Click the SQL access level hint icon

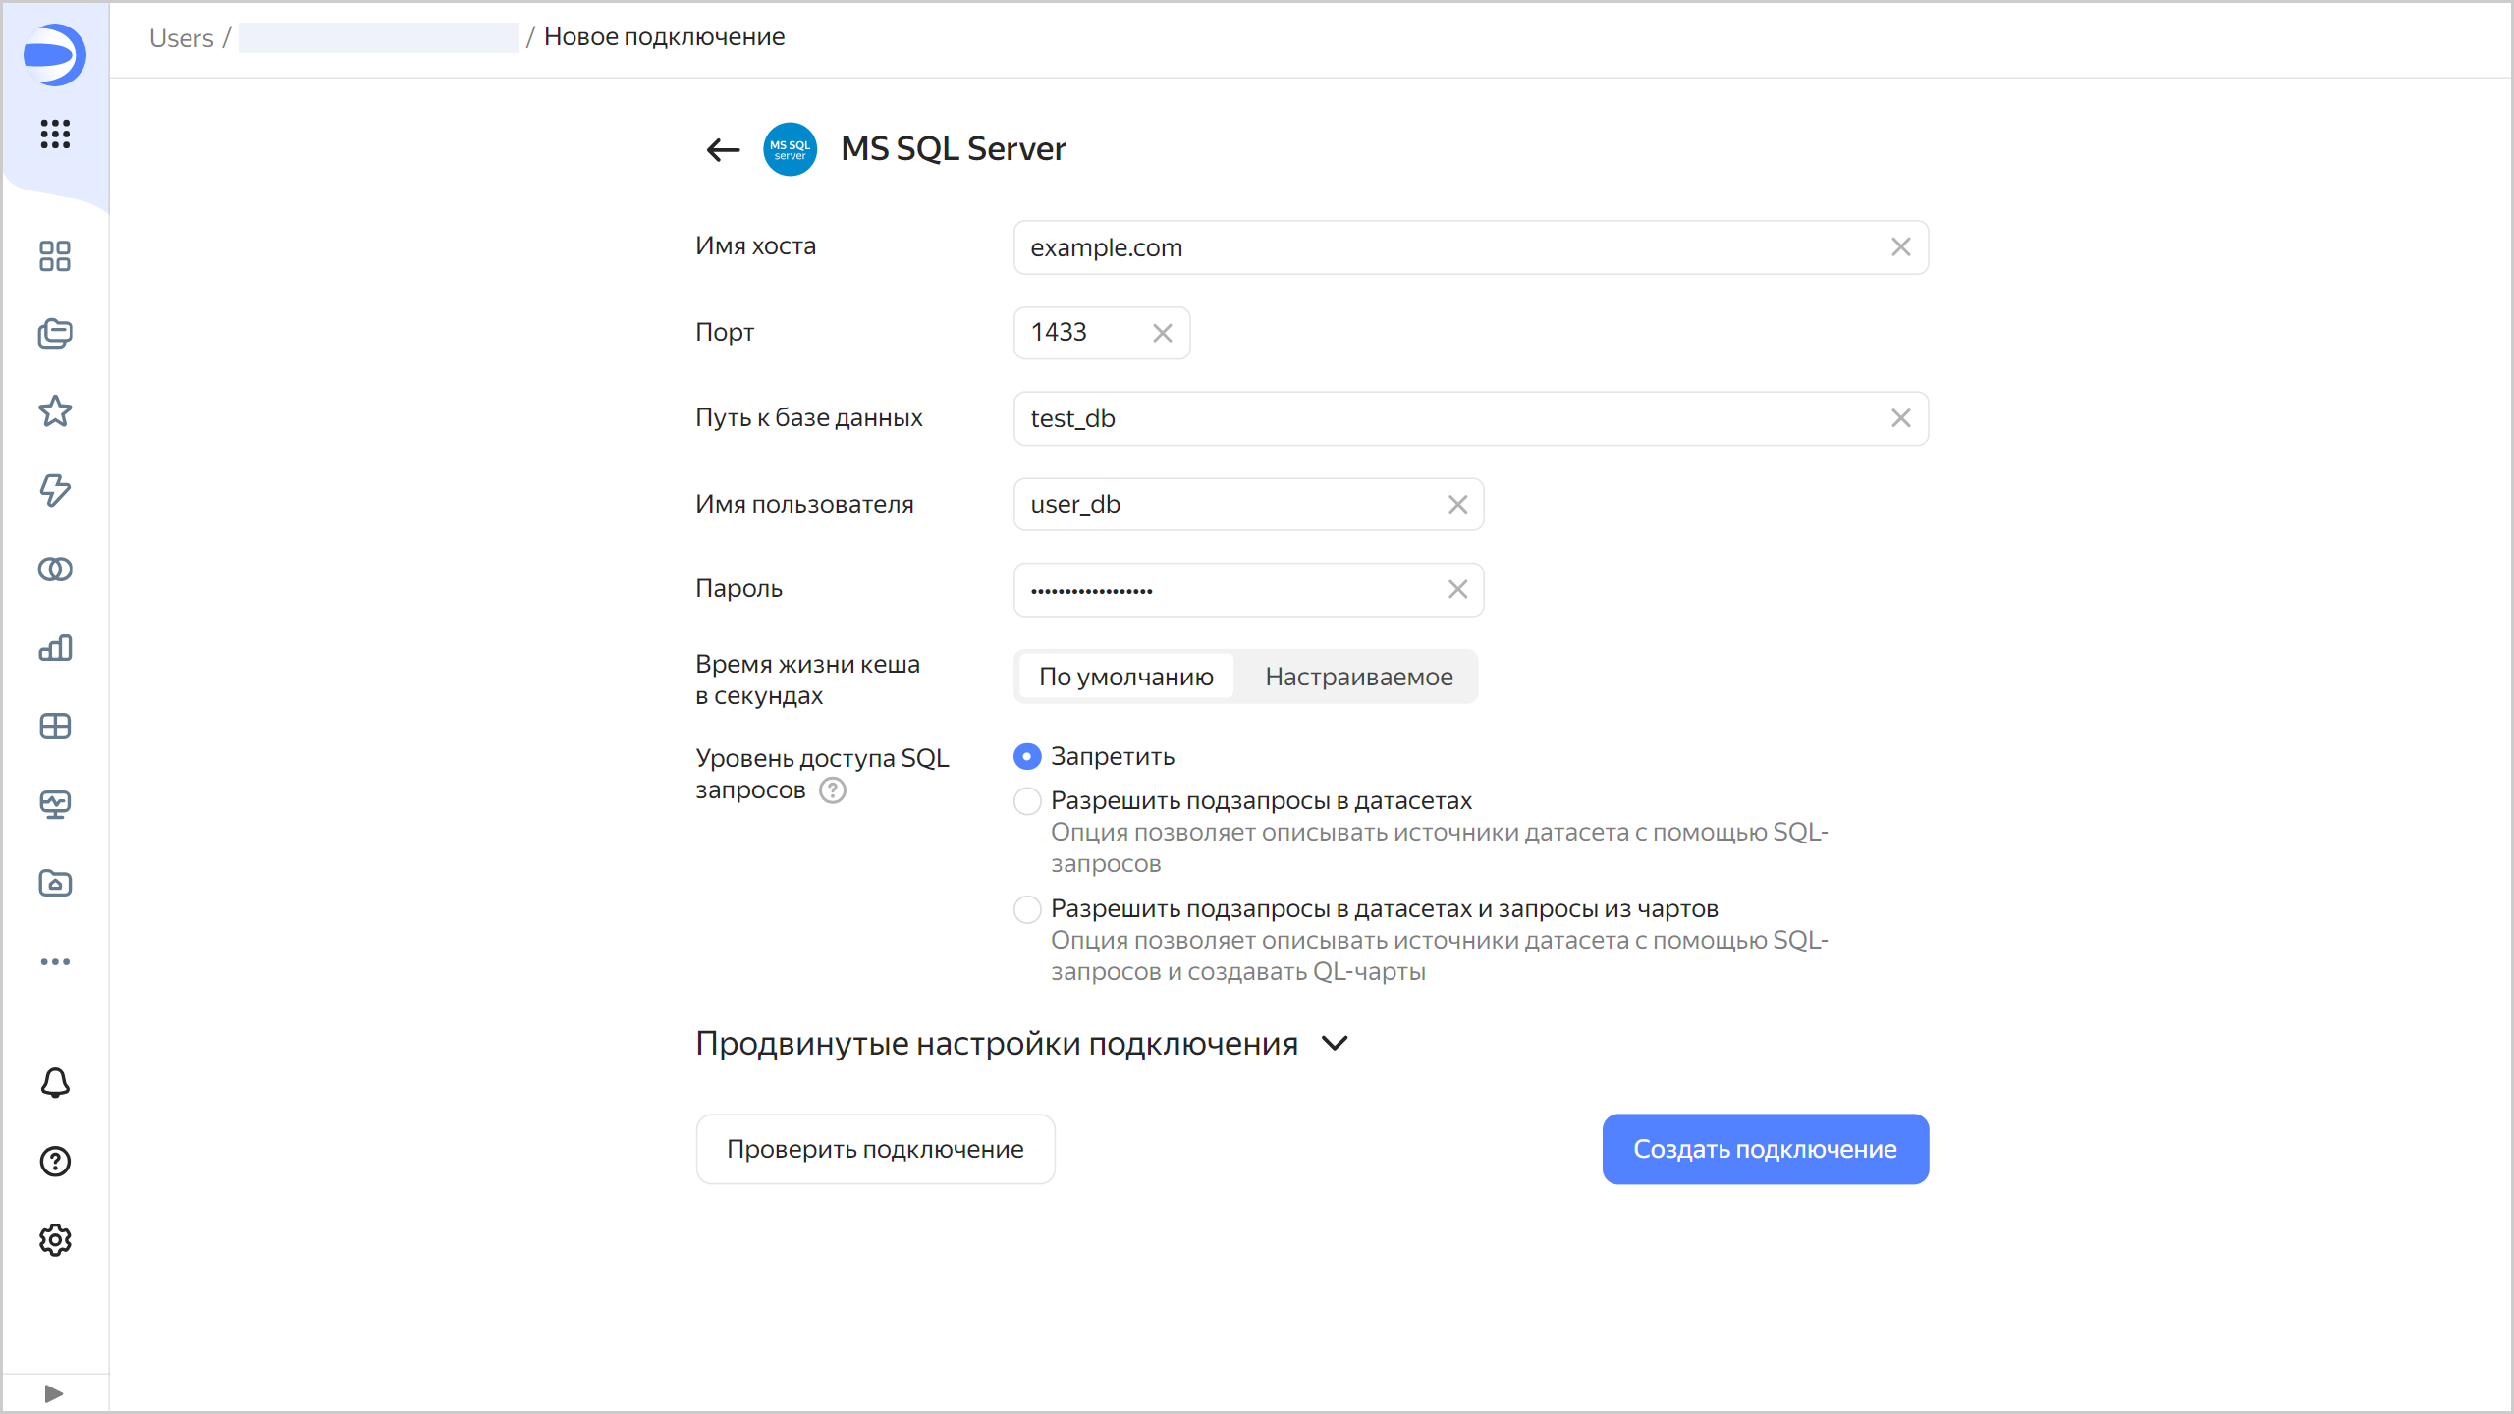833,790
